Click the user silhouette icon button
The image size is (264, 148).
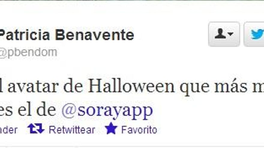220,34
